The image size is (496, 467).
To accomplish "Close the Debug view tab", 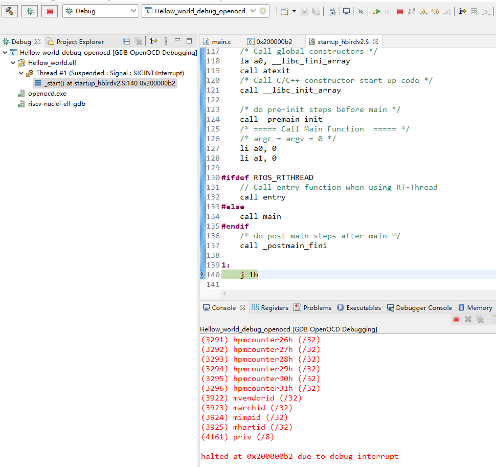I will 38,41.
